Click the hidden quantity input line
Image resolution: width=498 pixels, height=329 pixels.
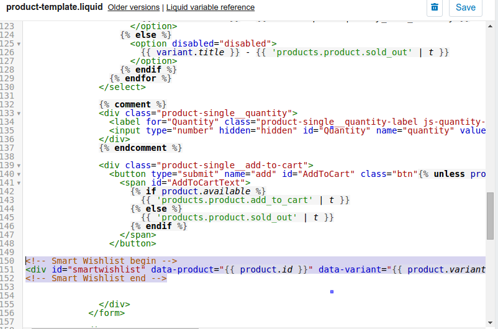[297, 130]
